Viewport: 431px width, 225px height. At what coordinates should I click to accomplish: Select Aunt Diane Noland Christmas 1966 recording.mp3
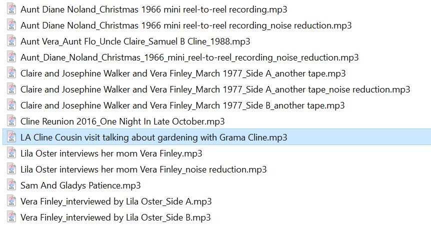point(153,9)
